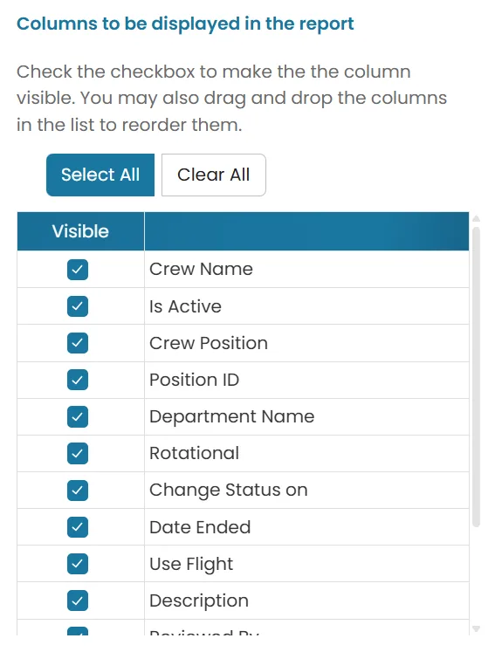Select the Use Flight row label
Viewport: 495px width, 652px height.
191,564
